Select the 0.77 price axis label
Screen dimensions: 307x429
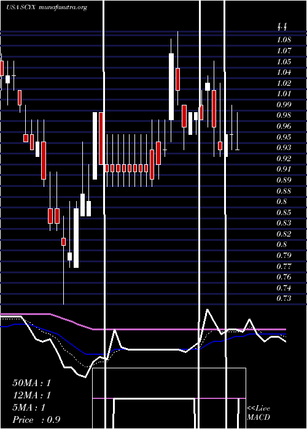[x=284, y=267]
